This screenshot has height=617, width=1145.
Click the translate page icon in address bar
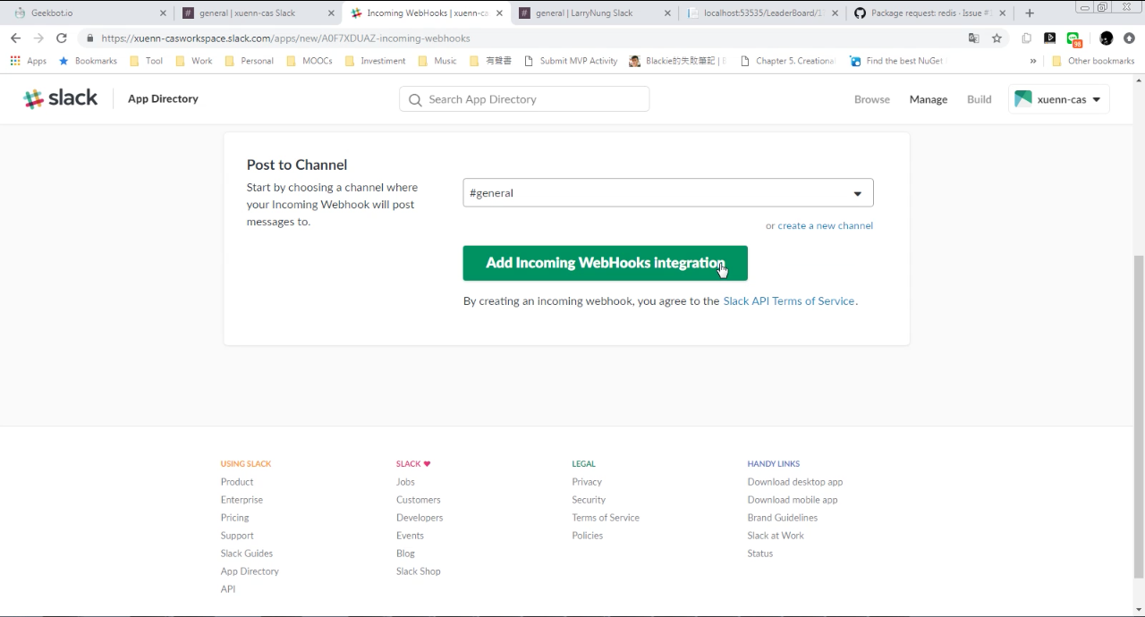[x=974, y=38]
